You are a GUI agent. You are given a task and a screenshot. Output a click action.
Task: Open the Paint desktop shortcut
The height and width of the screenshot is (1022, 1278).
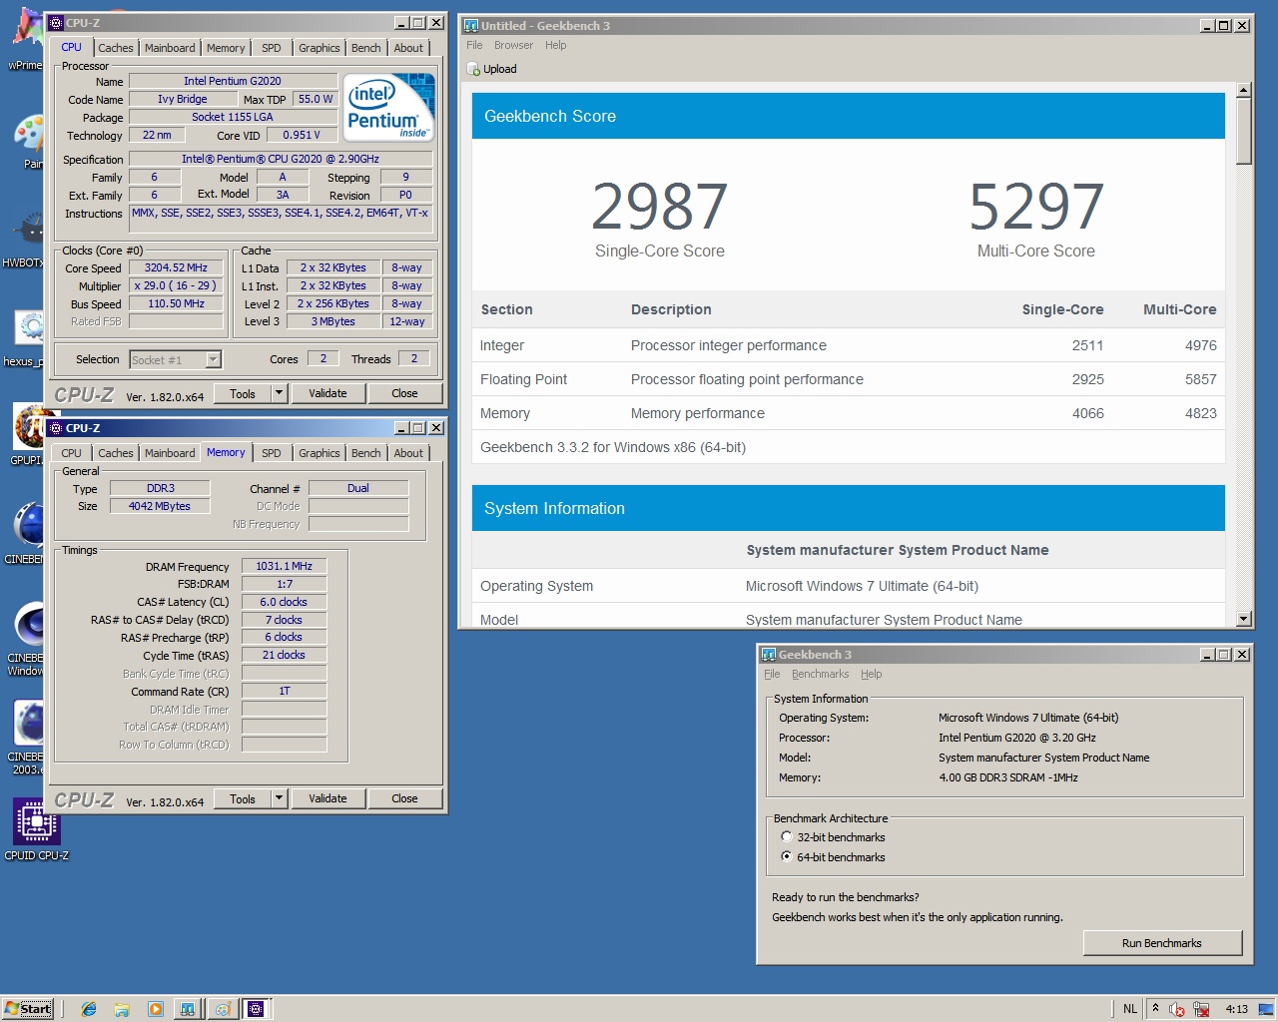point(28,140)
